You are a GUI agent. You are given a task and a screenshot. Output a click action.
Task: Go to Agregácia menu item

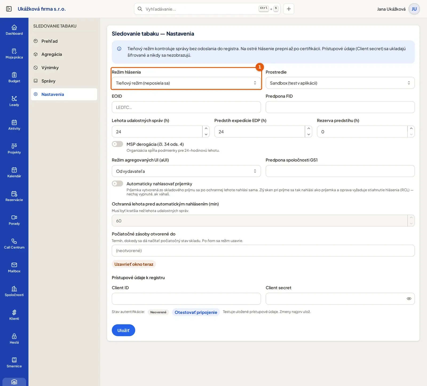click(64, 54)
